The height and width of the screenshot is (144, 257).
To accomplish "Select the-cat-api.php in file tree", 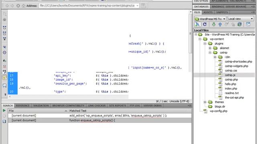I will click(x=234, y=98).
